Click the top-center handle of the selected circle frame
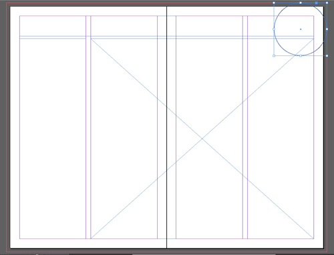The width and height of the screenshot is (334, 255). pyautogui.click(x=301, y=3)
